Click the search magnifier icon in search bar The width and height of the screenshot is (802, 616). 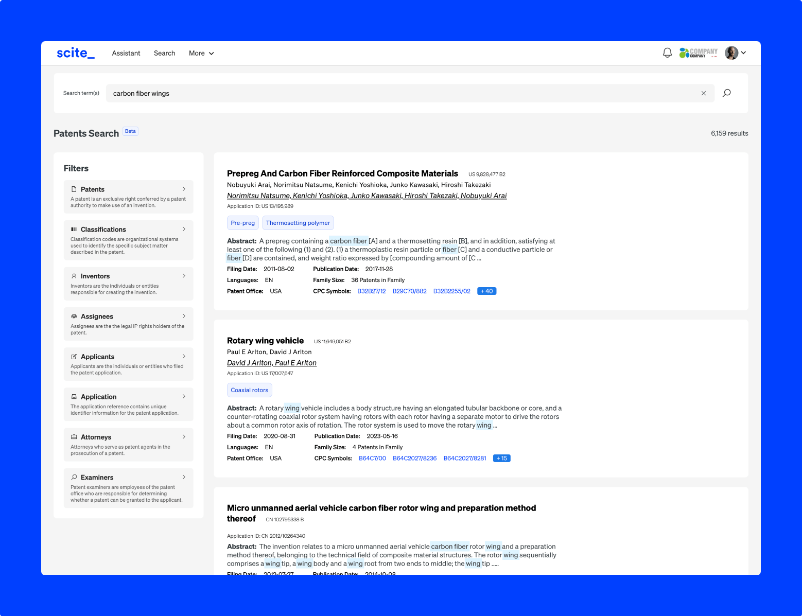coord(727,93)
